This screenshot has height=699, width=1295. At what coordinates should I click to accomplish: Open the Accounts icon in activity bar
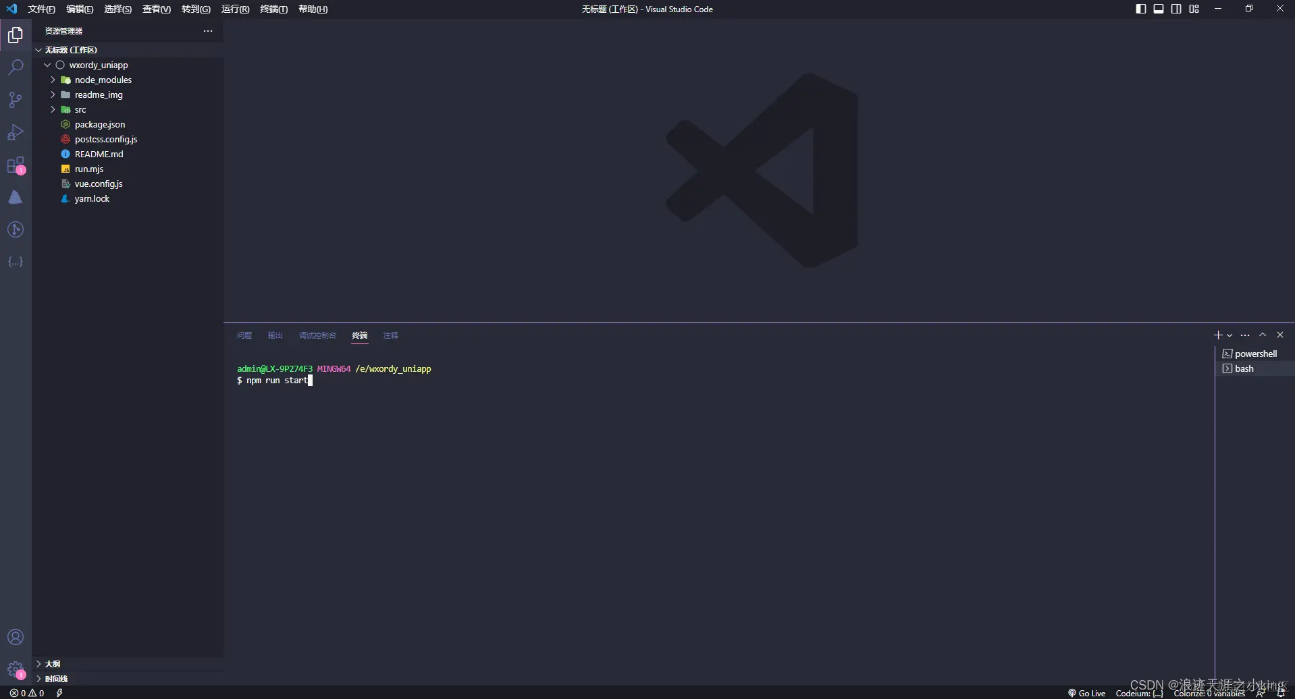pos(16,638)
